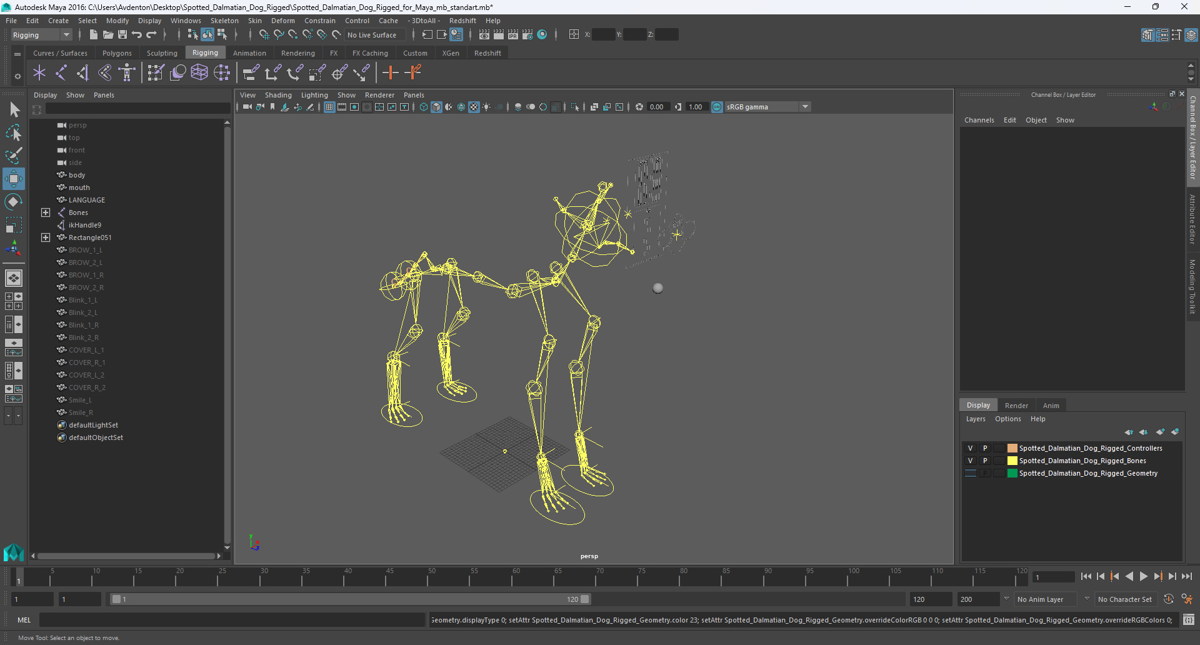Enable visibility box of Geometry layer
The height and width of the screenshot is (645, 1200).
click(x=971, y=473)
